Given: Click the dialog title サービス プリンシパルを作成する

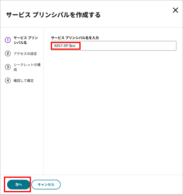Looking at the screenshot, I should 53,15.
